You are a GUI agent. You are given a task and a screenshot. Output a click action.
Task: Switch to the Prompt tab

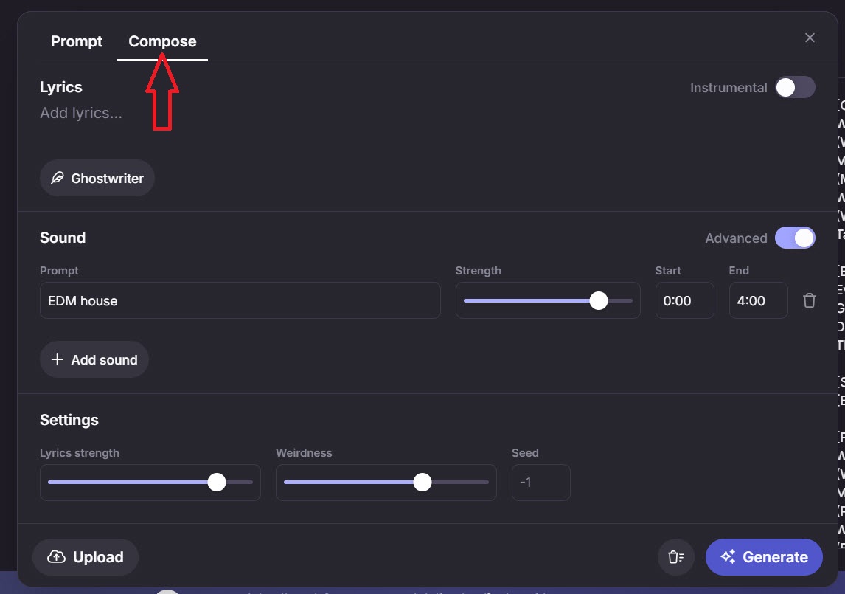(76, 41)
